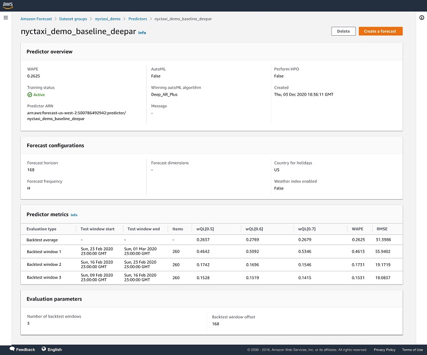Go to Dataset groups breadcrumb

click(73, 19)
